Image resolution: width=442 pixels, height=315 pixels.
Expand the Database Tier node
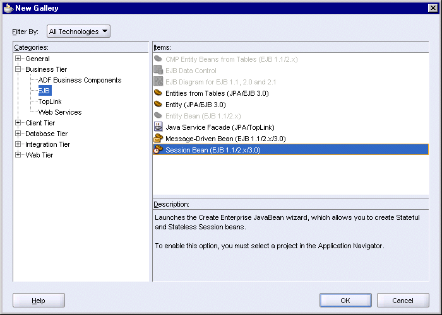coord(18,134)
